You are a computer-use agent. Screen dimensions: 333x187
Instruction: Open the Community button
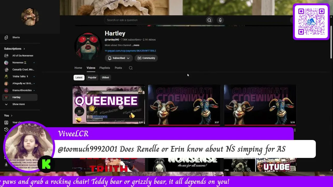(146, 58)
